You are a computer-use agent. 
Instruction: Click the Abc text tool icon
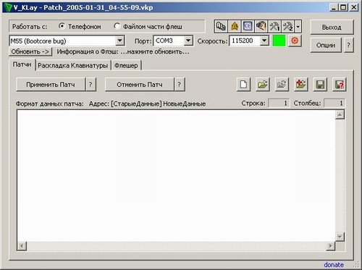coord(221,26)
